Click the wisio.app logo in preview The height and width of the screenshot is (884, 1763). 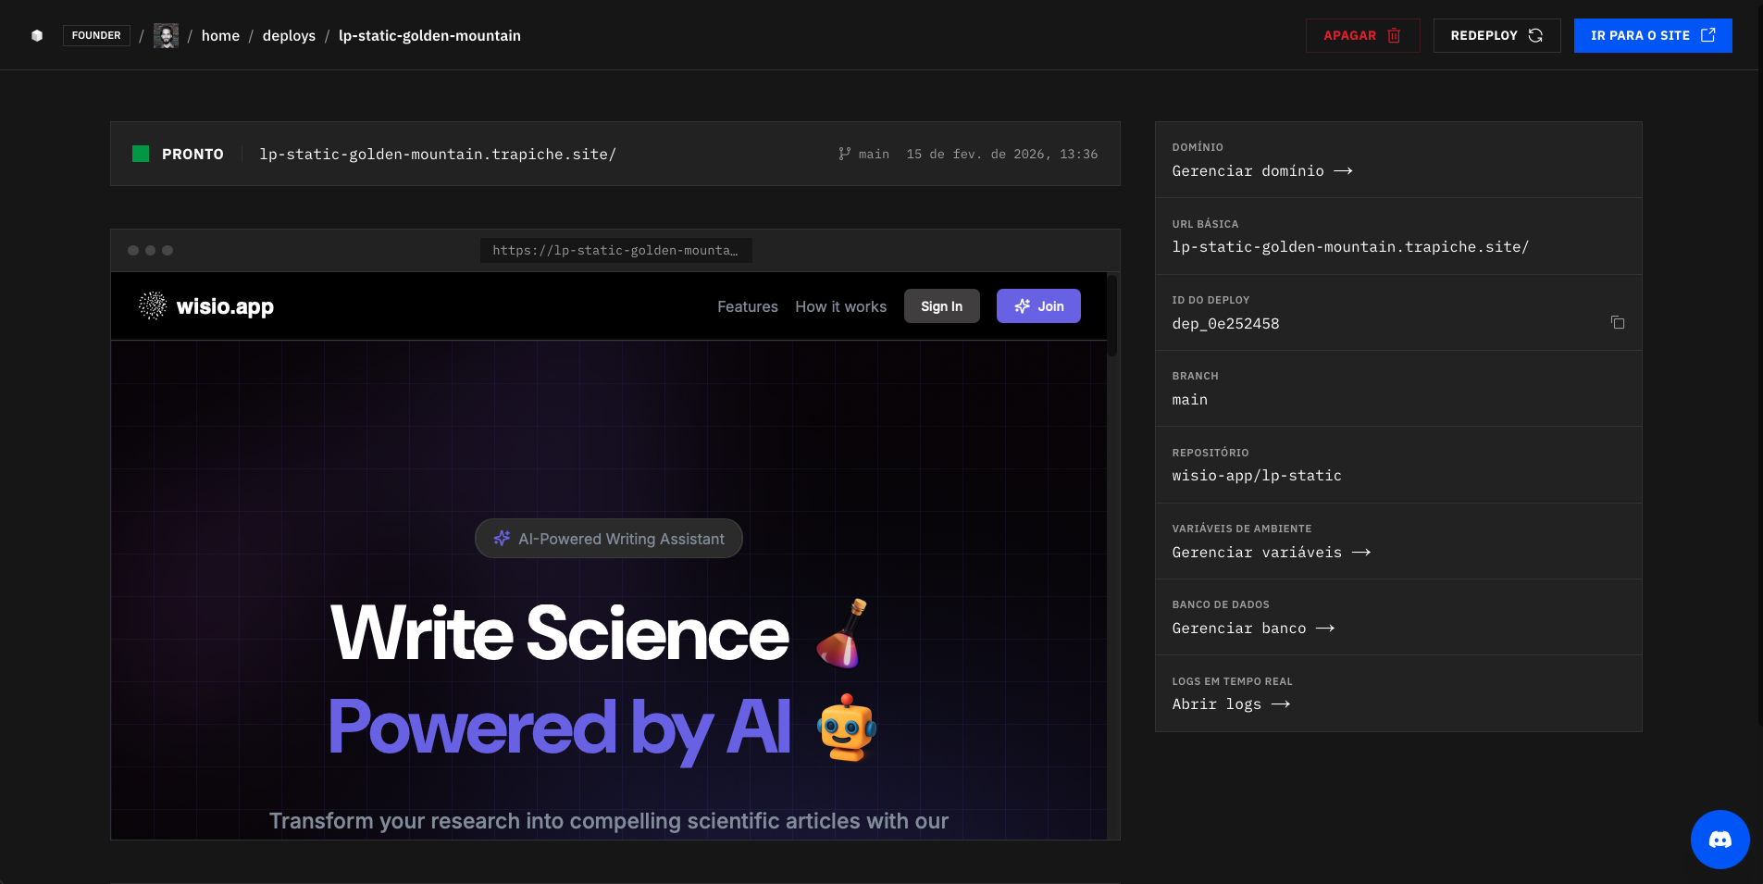pyautogui.click(x=206, y=306)
